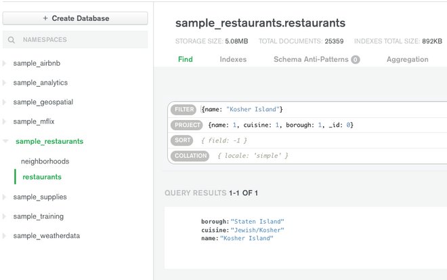Open the neighborhoods collection
This screenshot has width=447, height=280.
click(45, 161)
